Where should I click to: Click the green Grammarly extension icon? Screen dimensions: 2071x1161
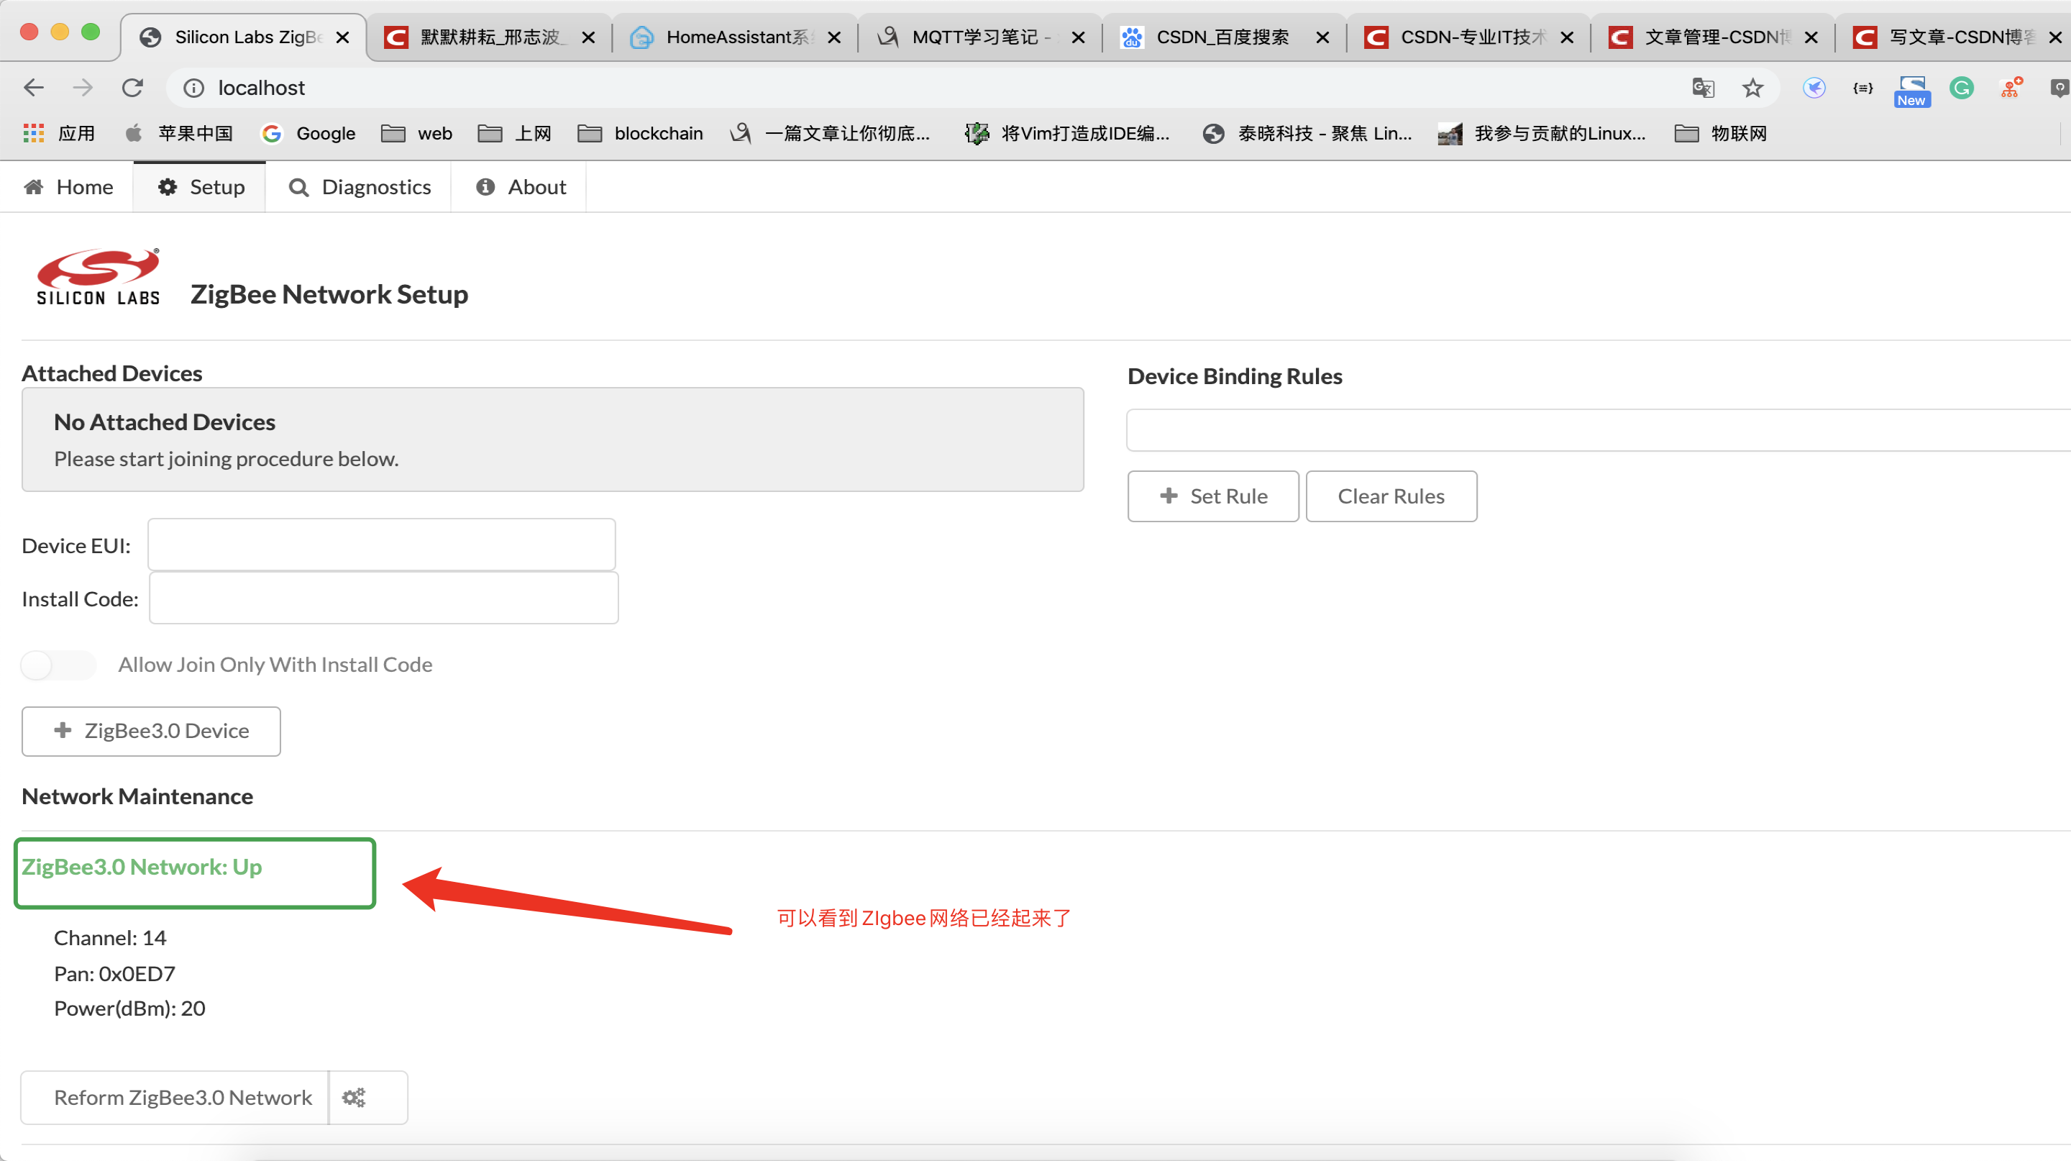[x=1962, y=88]
